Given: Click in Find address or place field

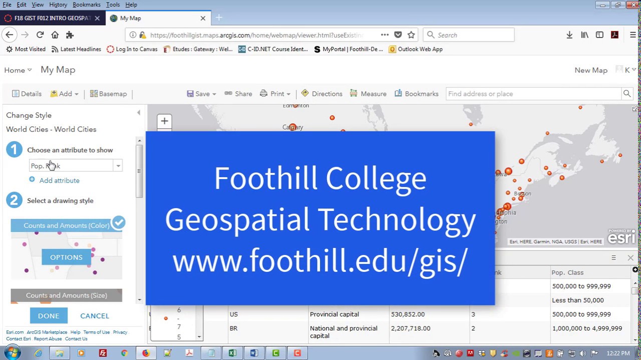Looking at the screenshot, I should coord(533,93).
